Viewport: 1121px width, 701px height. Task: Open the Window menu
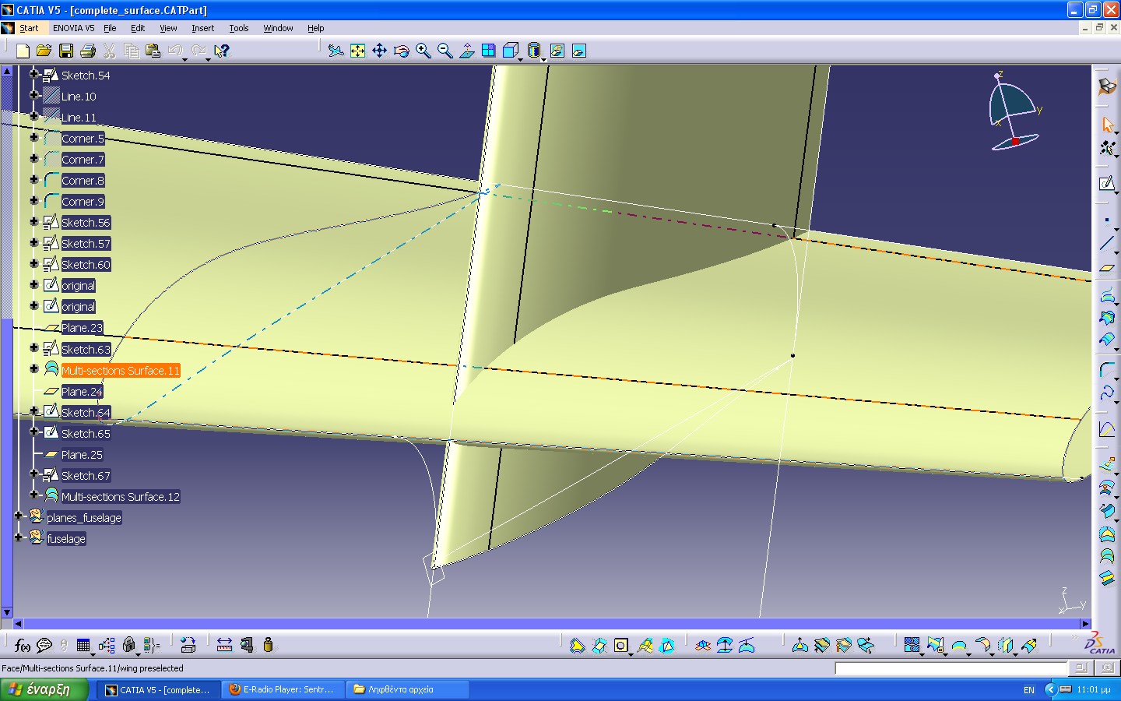coord(278,28)
